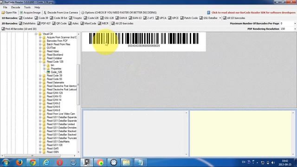Open the Decode menu
Image resolution: width=297 pixels, height=167 pixels.
(15, 7)
